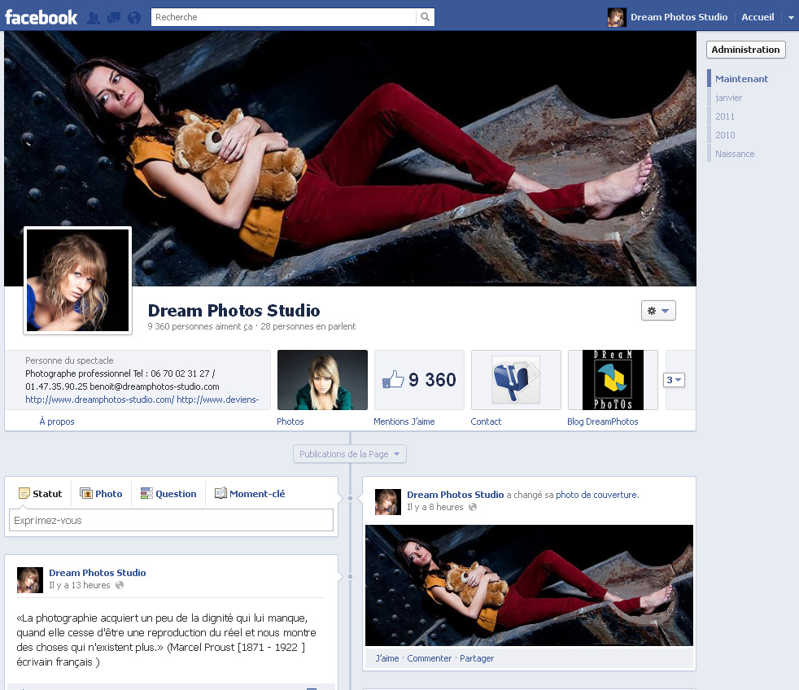Open the gear settings dropdown

tap(658, 311)
